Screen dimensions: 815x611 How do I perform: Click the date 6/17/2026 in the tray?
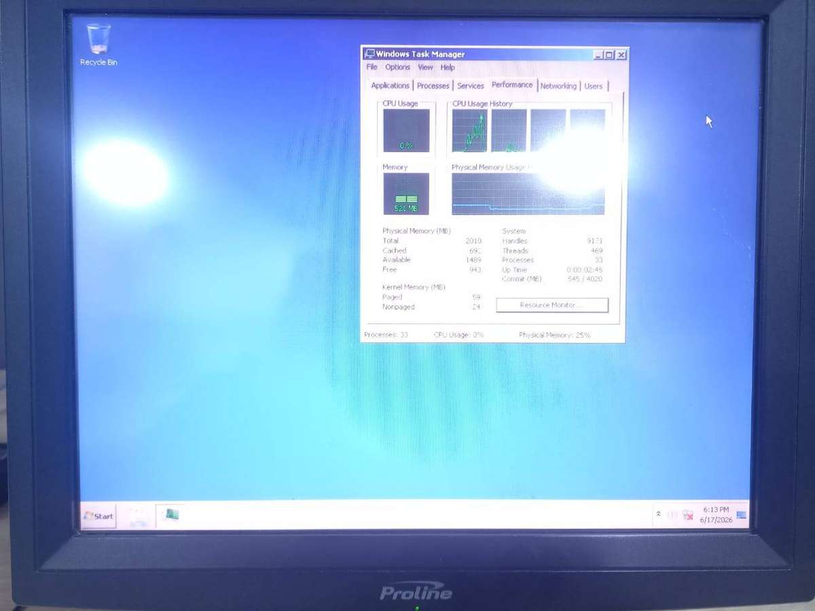[x=716, y=520]
